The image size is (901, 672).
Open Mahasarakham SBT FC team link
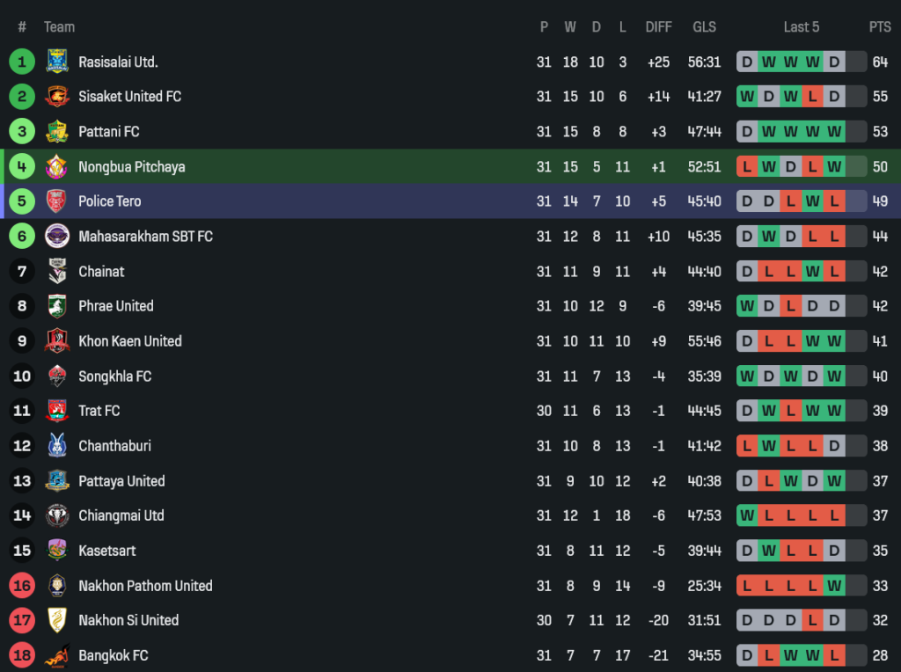145,237
